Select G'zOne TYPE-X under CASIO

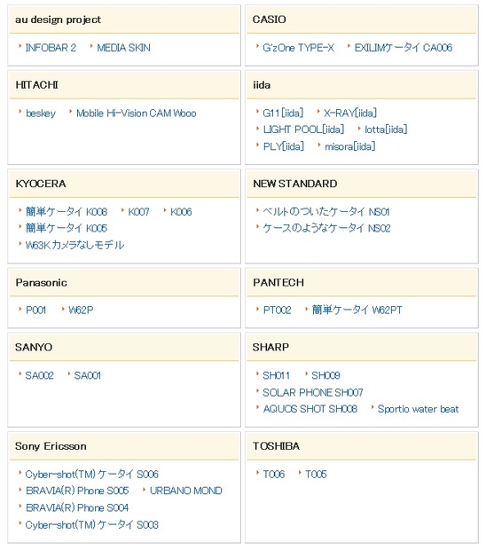point(298,48)
